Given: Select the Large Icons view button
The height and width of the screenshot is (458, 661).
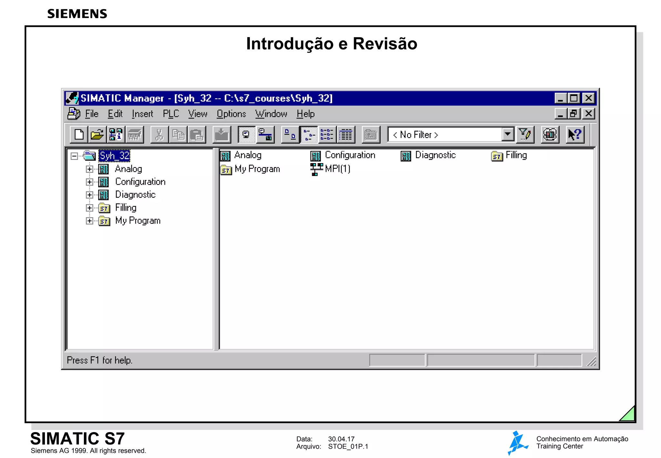Looking at the screenshot, I should click(x=290, y=134).
